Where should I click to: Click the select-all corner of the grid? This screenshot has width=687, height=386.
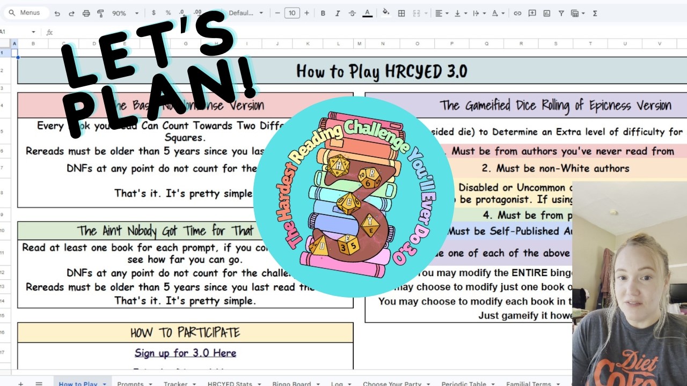click(x=5, y=44)
